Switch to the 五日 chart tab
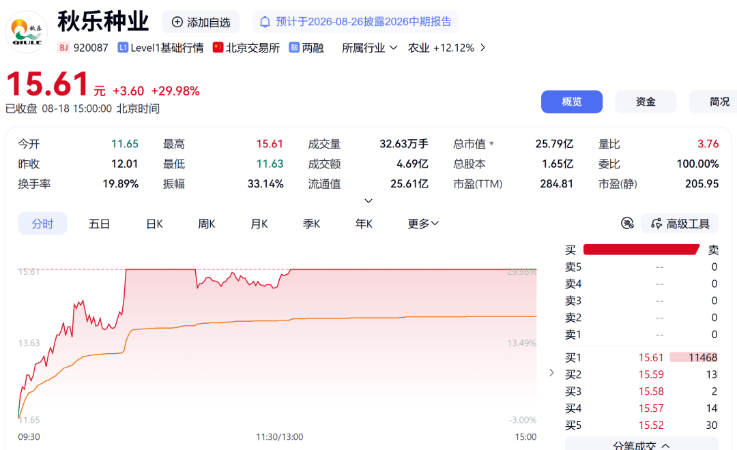Image resolution: width=737 pixels, height=450 pixels. 99,224
